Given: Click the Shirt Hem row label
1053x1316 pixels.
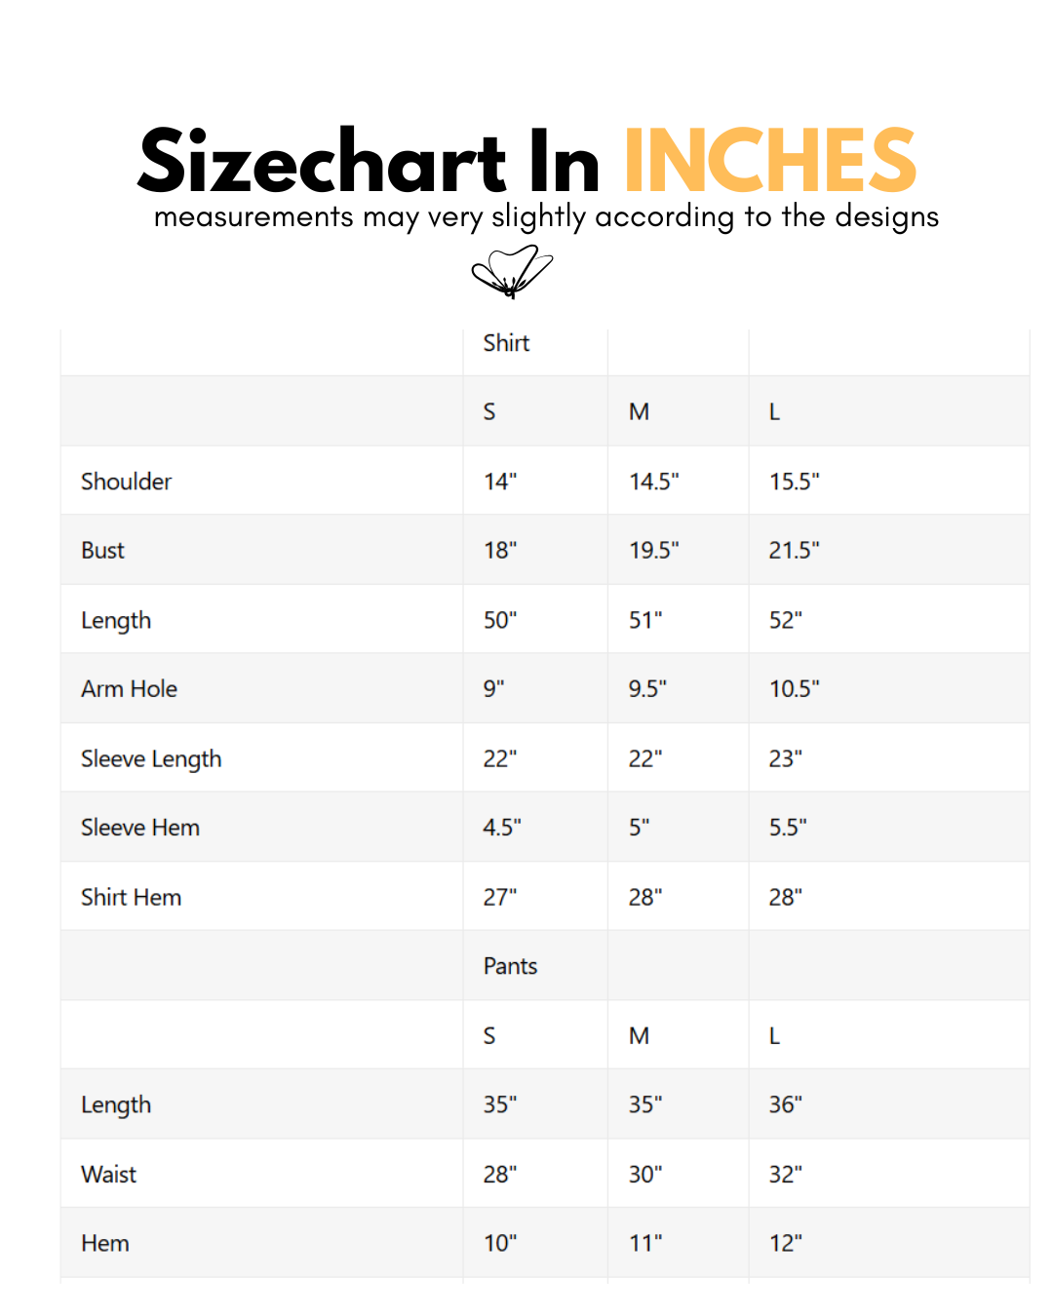Looking at the screenshot, I should point(131,898).
